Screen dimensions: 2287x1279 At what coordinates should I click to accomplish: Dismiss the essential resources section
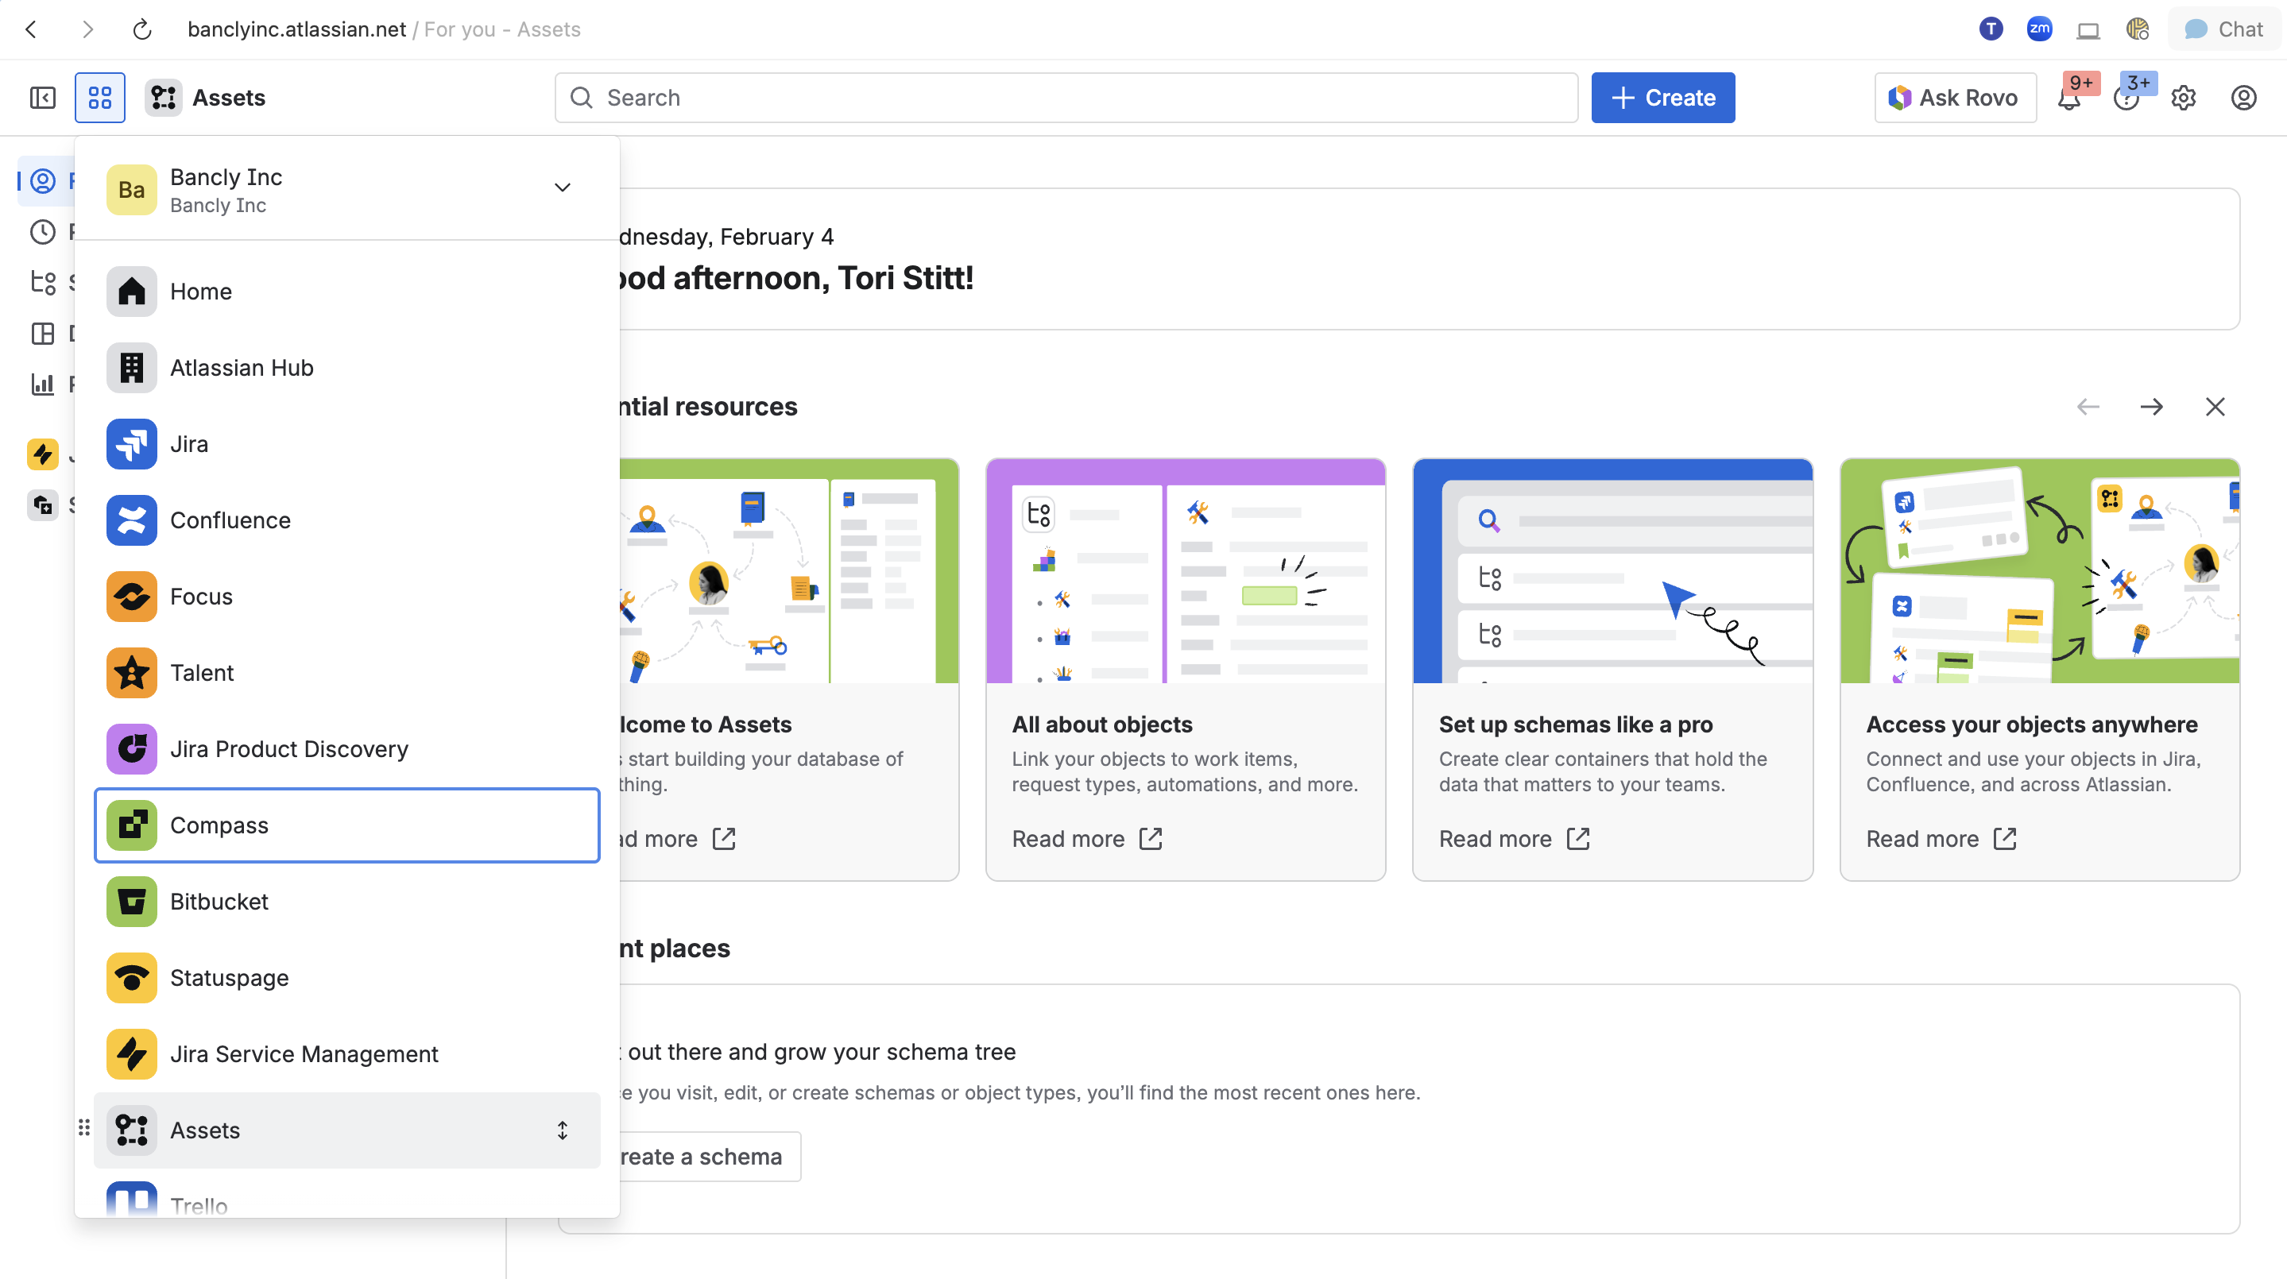click(x=2215, y=407)
